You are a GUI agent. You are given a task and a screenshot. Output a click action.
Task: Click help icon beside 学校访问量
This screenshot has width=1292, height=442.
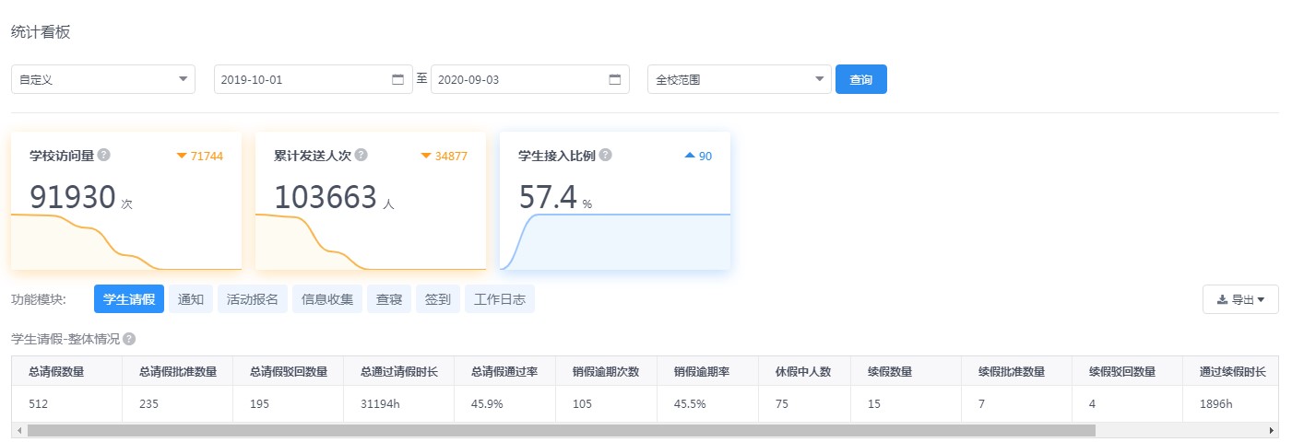point(104,156)
